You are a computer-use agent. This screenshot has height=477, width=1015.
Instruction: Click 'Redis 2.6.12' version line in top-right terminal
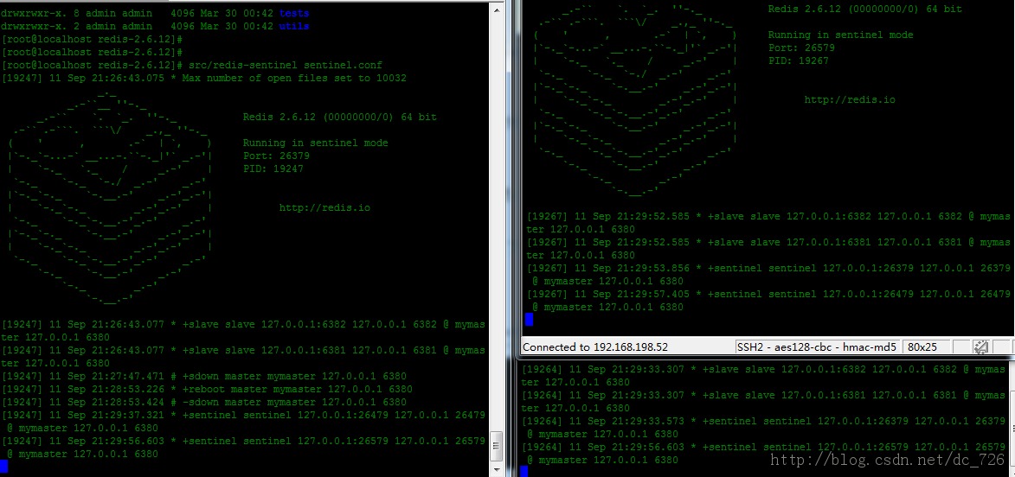[x=864, y=9]
